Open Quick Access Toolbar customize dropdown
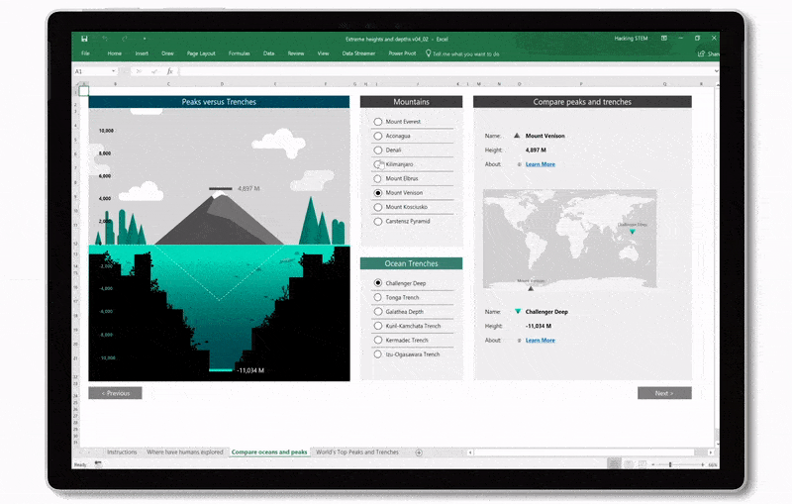Screen dimensions: 792x504 [145, 39]
